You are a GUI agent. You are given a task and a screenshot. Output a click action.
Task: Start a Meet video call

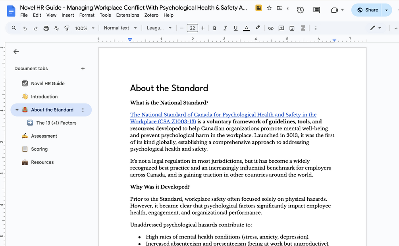tap(334, 10)
